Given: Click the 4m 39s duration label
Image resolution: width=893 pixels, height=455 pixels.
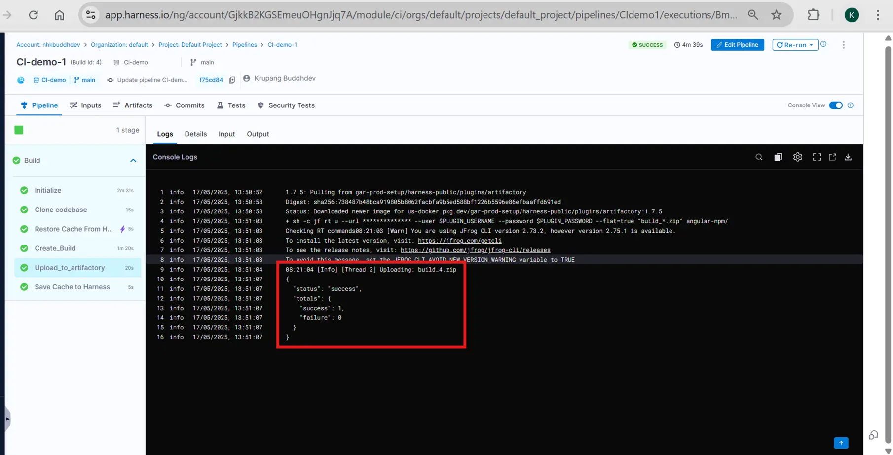Looking at the screenshot, I should pos(688,45).
